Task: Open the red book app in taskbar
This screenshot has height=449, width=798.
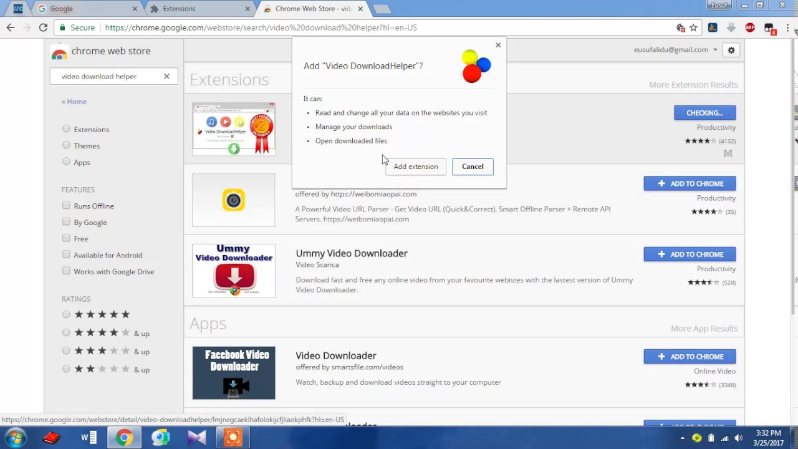Action: [x=51, y=438]
